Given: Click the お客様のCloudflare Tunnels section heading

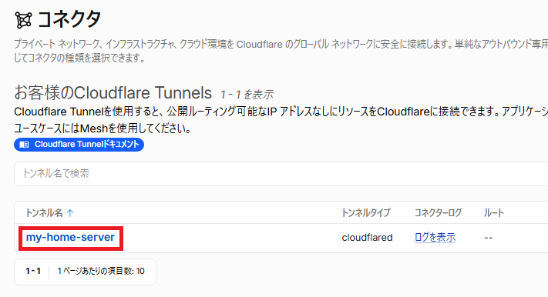Looking at the screenshot, I should tap(113, 93).
